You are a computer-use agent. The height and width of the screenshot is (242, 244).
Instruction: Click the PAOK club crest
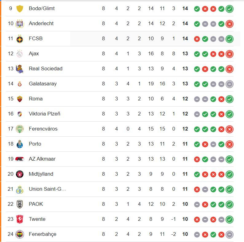click(20, 204)
